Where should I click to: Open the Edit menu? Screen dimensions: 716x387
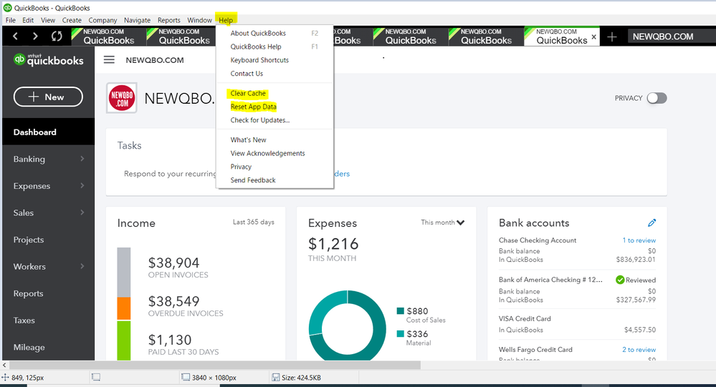coord(28,20)
